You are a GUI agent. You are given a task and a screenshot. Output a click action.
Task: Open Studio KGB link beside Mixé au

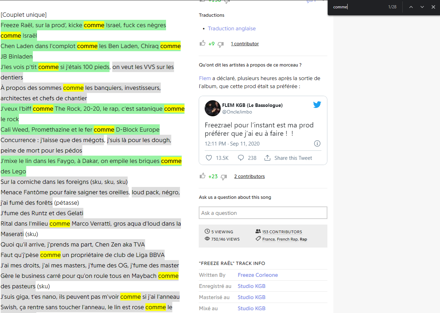251,308
